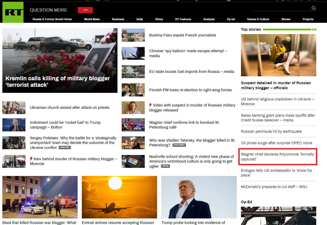Open Sergey Poletaev analysis article
The width and height of the screenshot is (327, 225).
point(73,143)
